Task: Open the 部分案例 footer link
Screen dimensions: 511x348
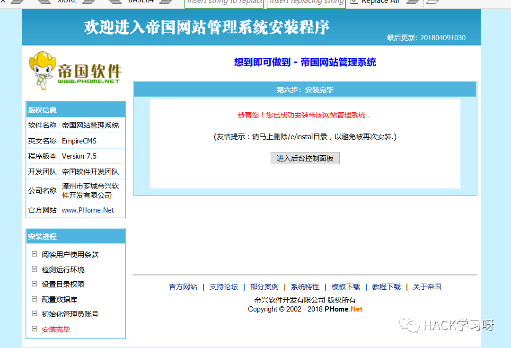Action: pyautogui.click(x=264, y=286)
